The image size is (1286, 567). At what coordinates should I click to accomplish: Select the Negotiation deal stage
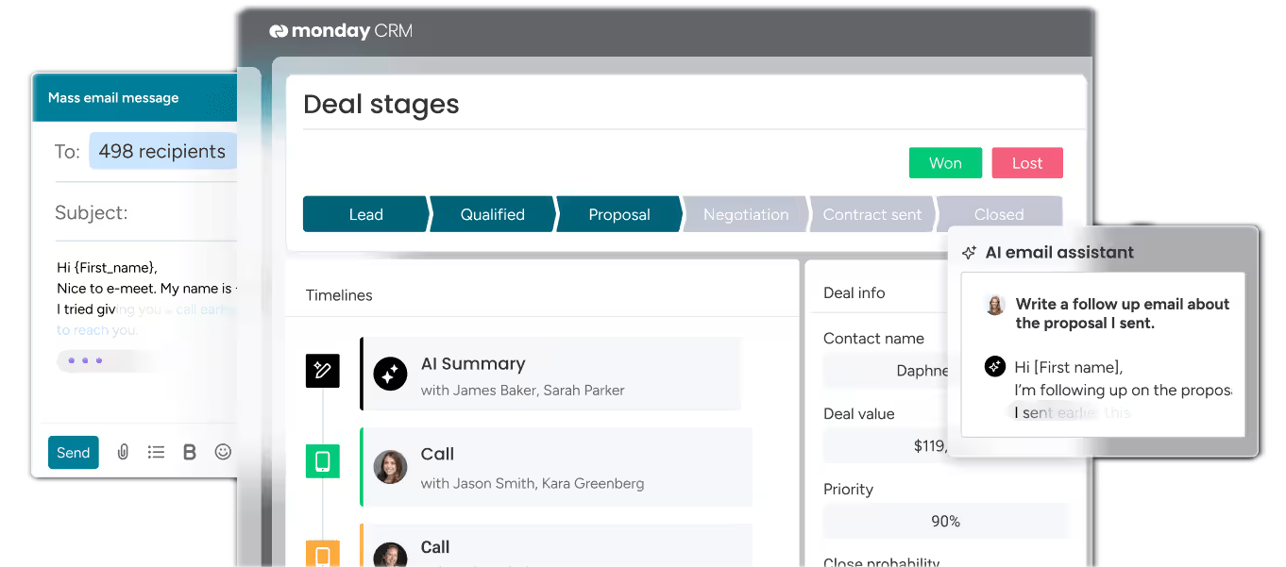(x=745, y=214)
